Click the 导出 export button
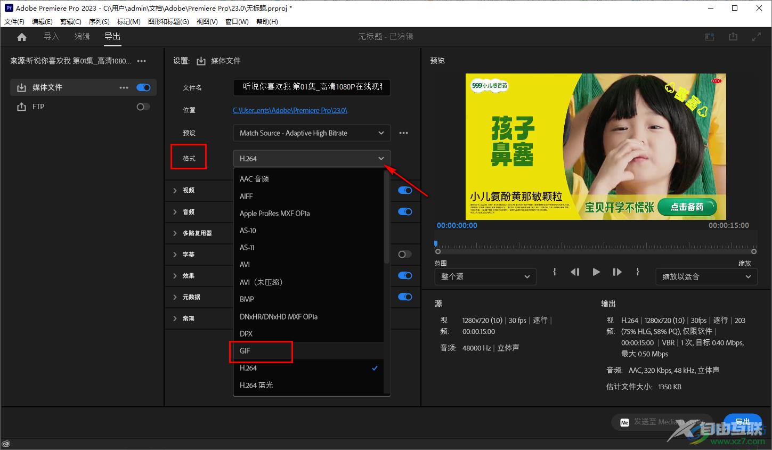Screen dimensions: 772x450 (743, 422)
